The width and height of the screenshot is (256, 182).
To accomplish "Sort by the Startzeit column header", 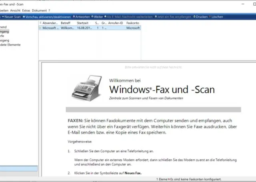I will [83, 23].
